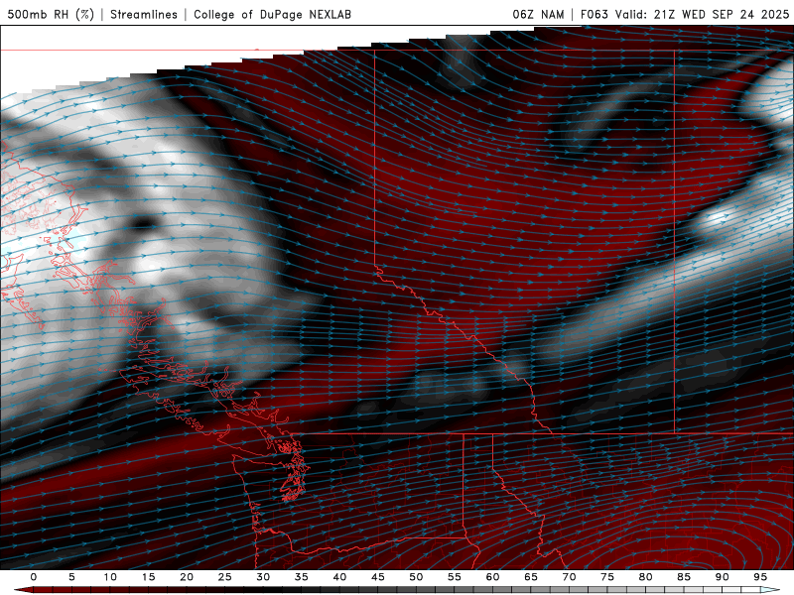Click the "70" value on the color scale

tap(569, 577)
